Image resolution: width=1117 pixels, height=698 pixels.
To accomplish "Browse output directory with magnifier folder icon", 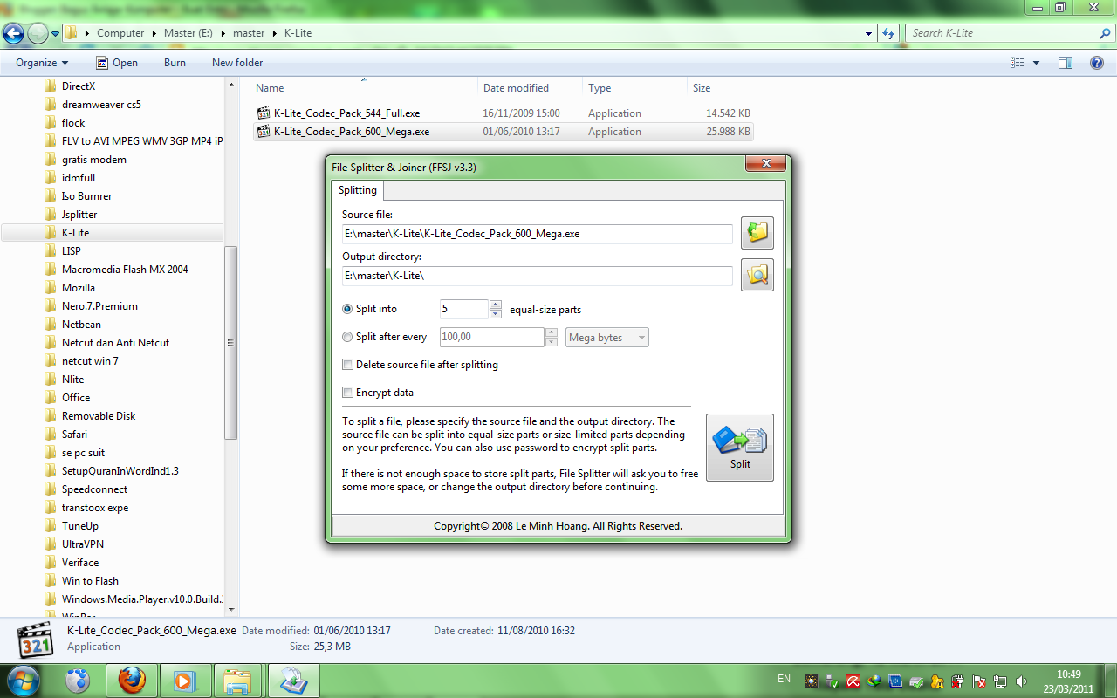I will (757, 276).
